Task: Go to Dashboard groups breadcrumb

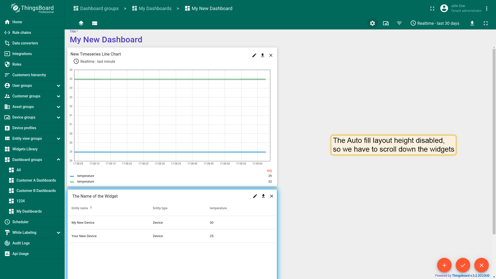Action: click(x=96, y=9)
